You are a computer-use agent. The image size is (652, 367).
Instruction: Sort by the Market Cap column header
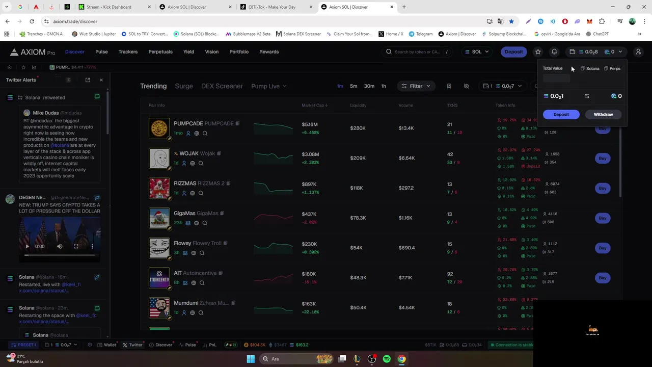point(315,105)
